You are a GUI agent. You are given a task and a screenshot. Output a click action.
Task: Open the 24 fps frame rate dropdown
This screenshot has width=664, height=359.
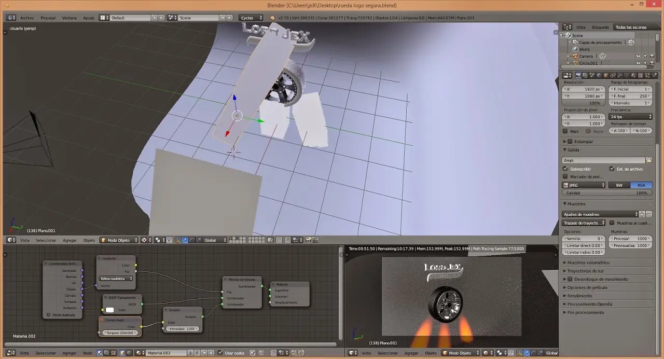click(631, 117)
